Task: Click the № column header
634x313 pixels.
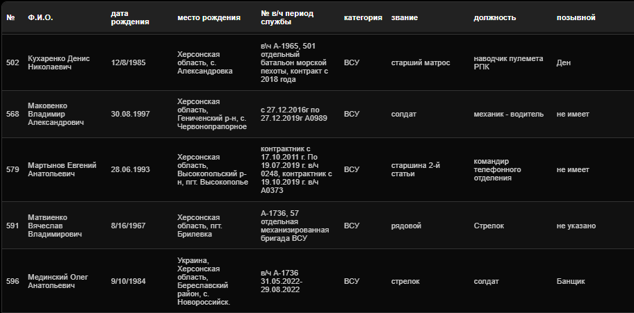Action: click(10, 17)
